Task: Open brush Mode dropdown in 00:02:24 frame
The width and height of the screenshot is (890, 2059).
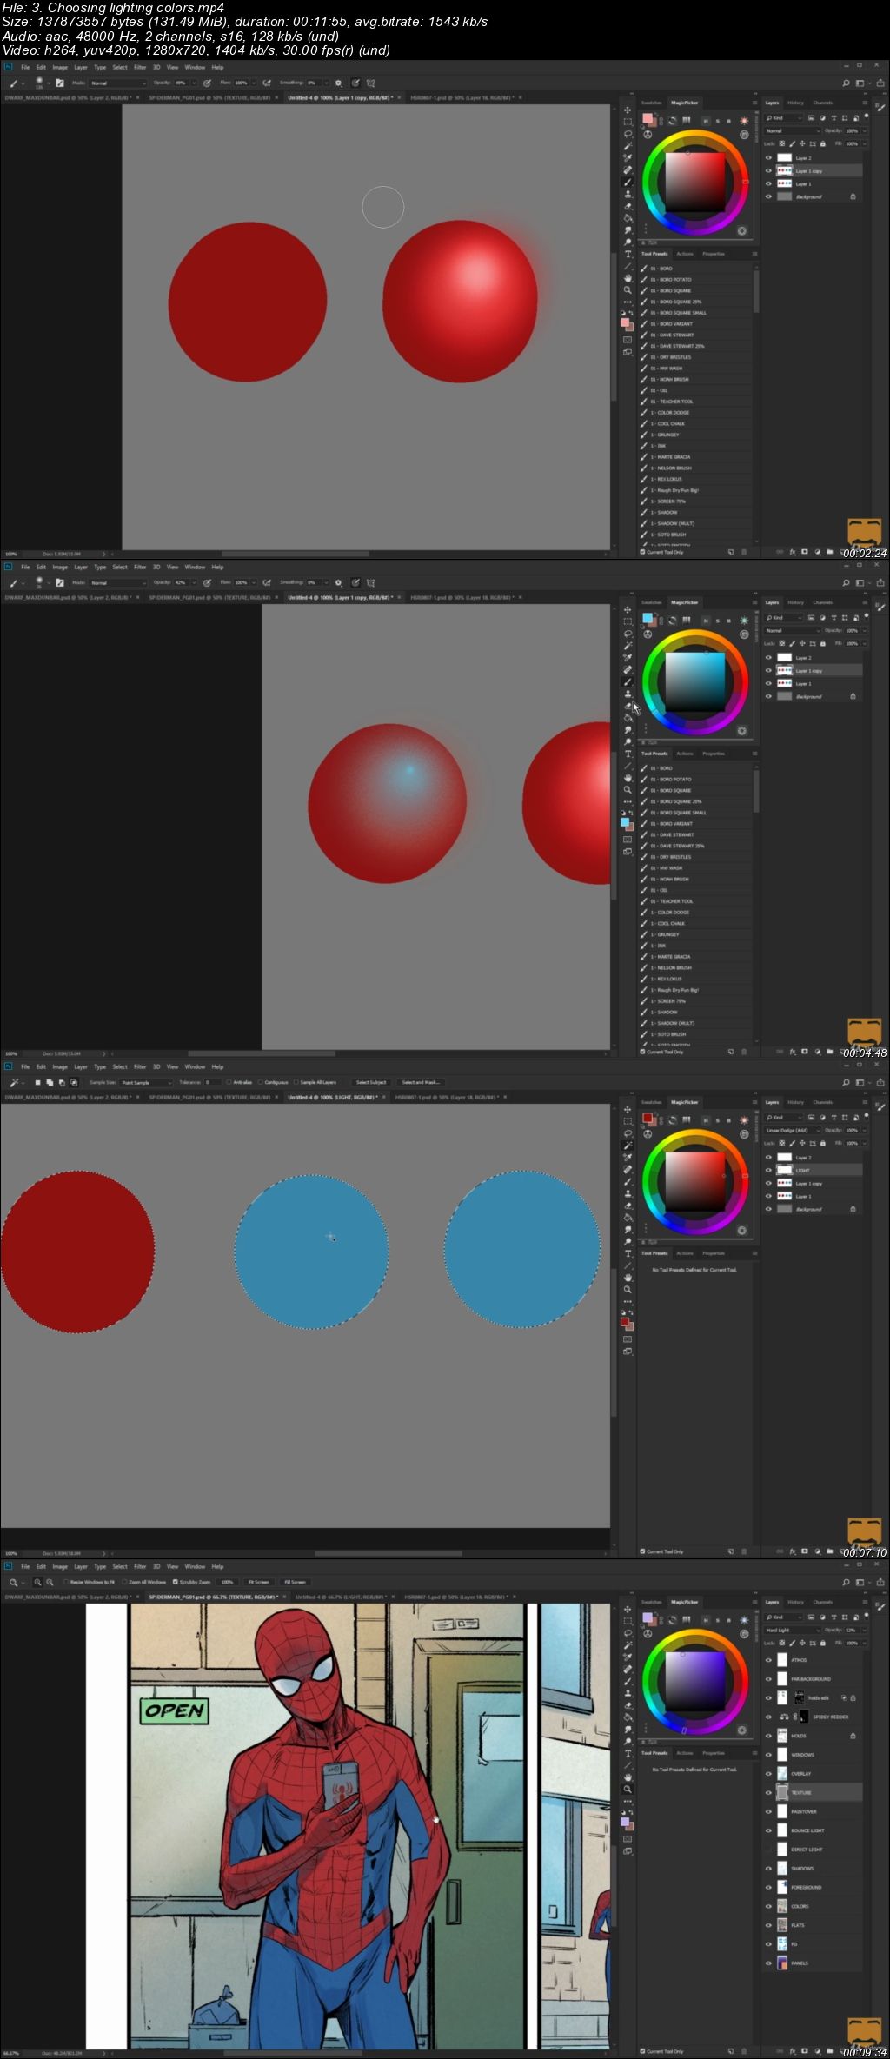Action: click(118, 83)
